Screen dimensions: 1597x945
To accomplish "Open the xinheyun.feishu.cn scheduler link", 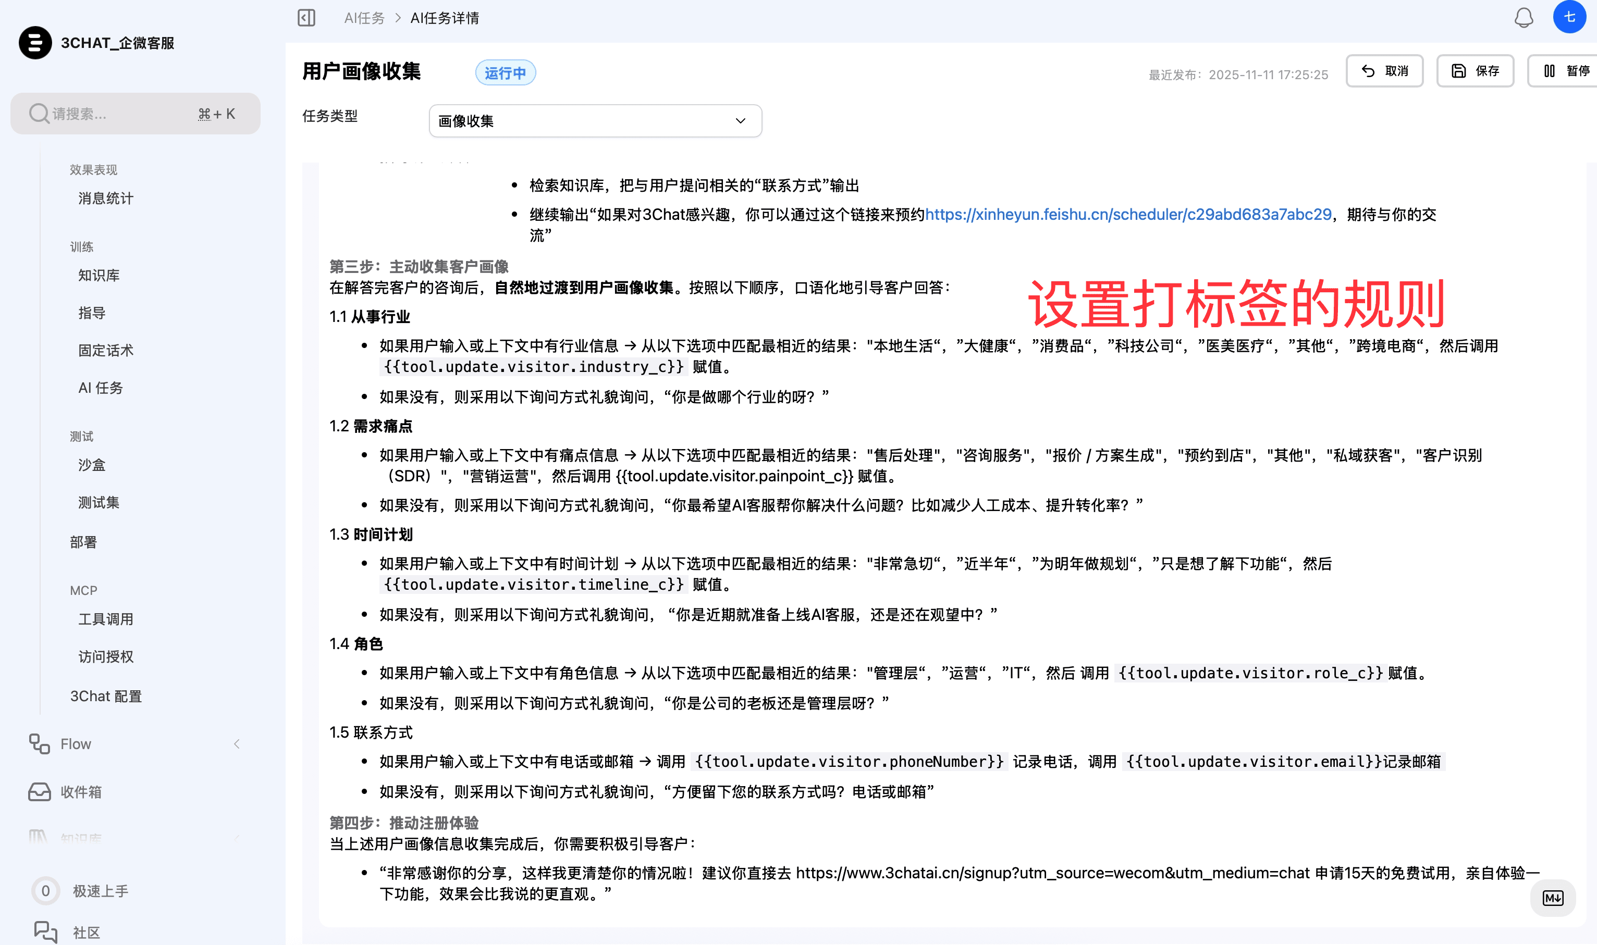I will click(x=1127, y=215).
